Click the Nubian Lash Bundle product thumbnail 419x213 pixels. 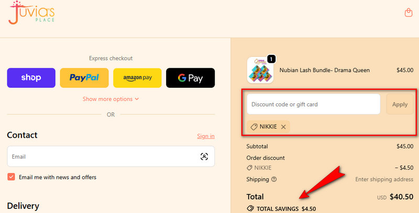pos(260,70)
